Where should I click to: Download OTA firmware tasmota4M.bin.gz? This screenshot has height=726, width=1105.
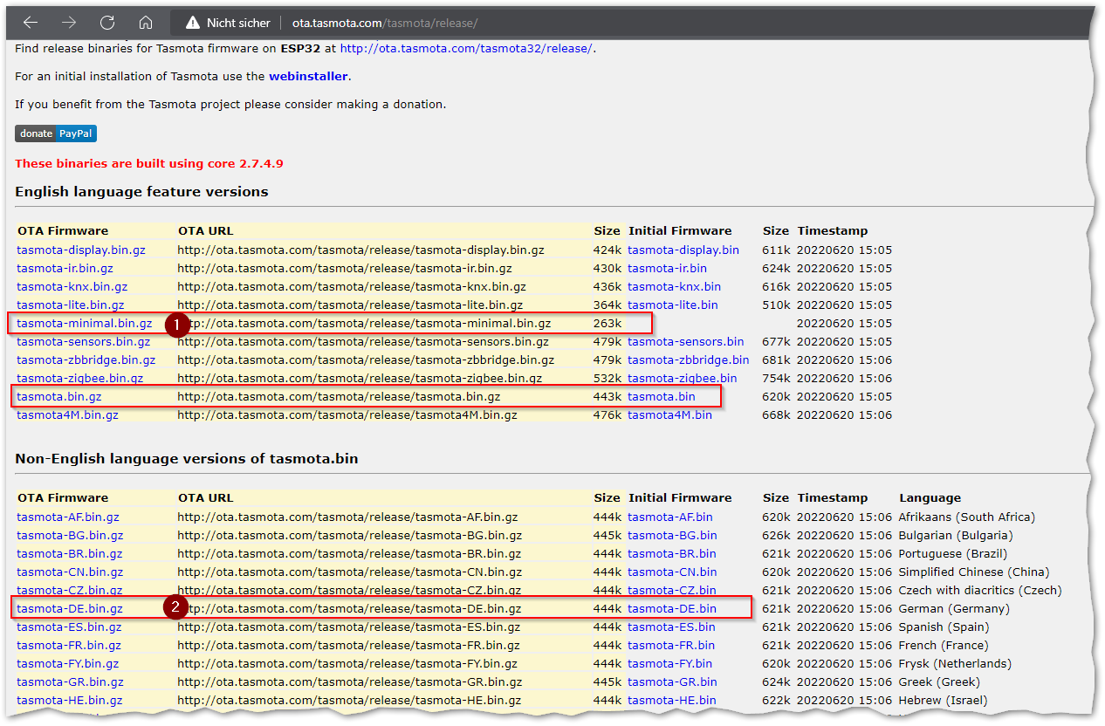tap(67, 415)
